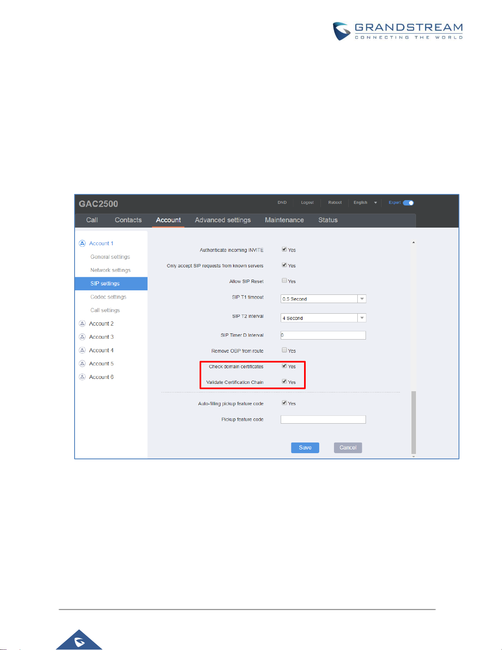Expand Account 3 label in sidebar
This screenshot has width=502, height=650.
(101, 337)
